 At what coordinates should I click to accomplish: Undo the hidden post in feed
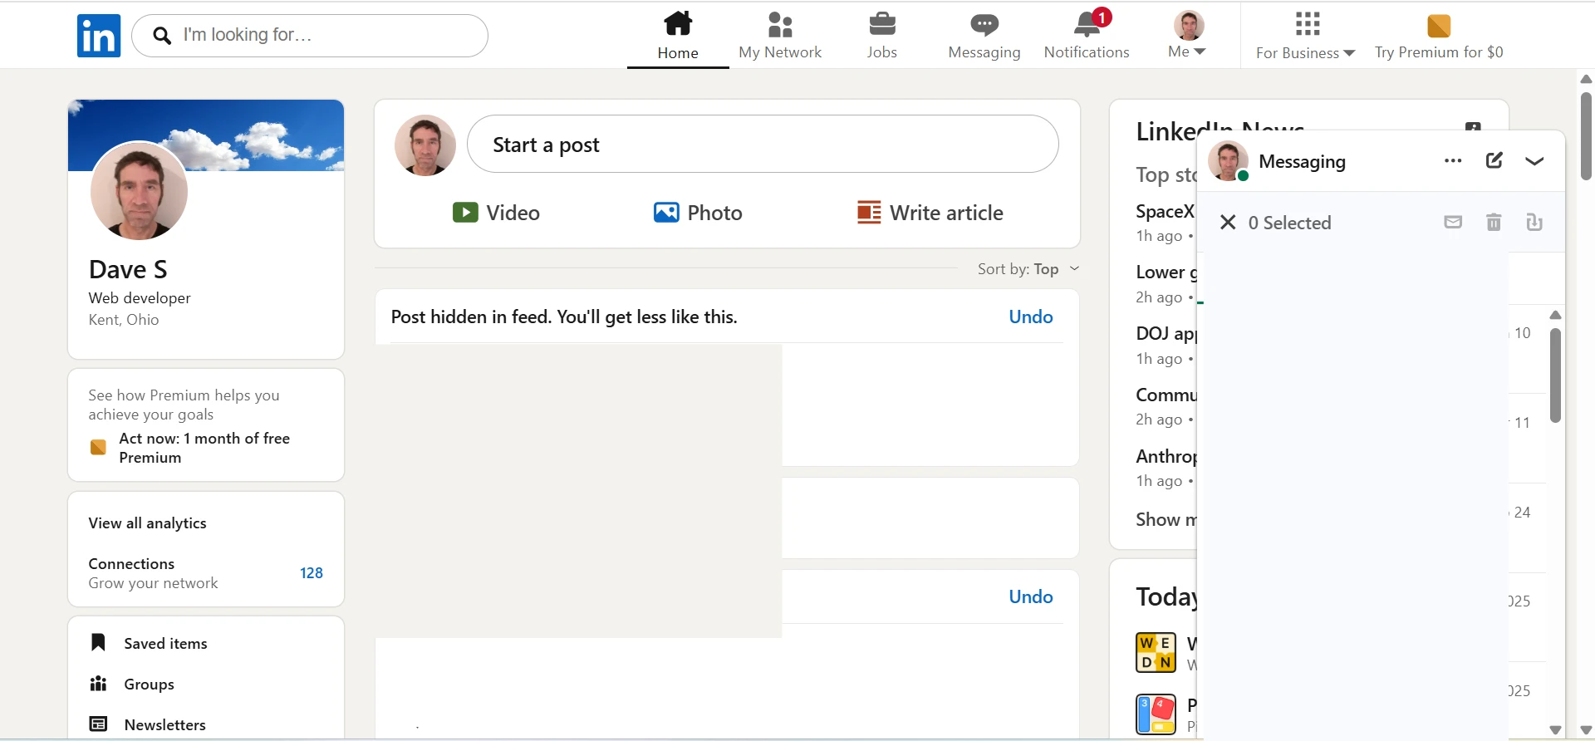(1031, 317)
